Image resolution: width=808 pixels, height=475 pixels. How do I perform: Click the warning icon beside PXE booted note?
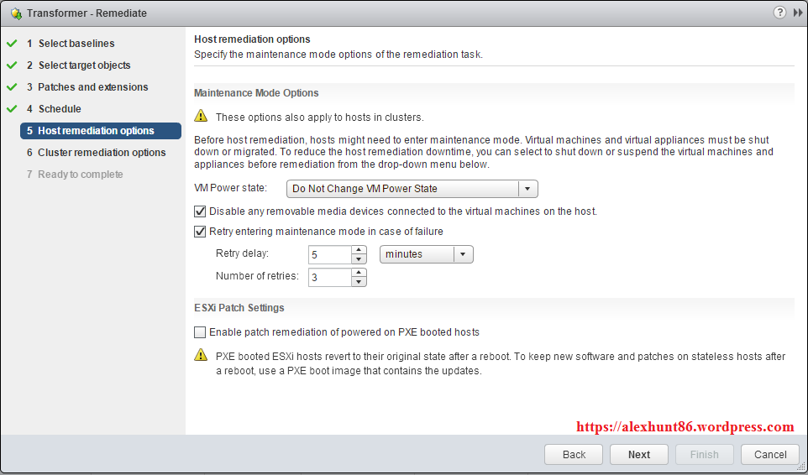tap(201, 356)
